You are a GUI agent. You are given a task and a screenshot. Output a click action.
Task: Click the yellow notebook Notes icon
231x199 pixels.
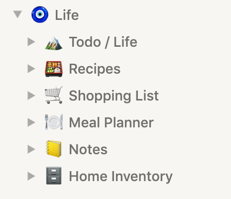coord(53,149)
